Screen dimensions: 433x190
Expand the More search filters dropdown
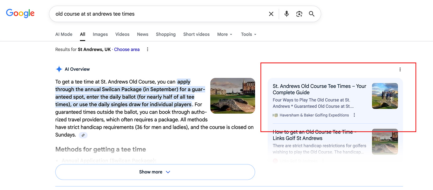225,34
